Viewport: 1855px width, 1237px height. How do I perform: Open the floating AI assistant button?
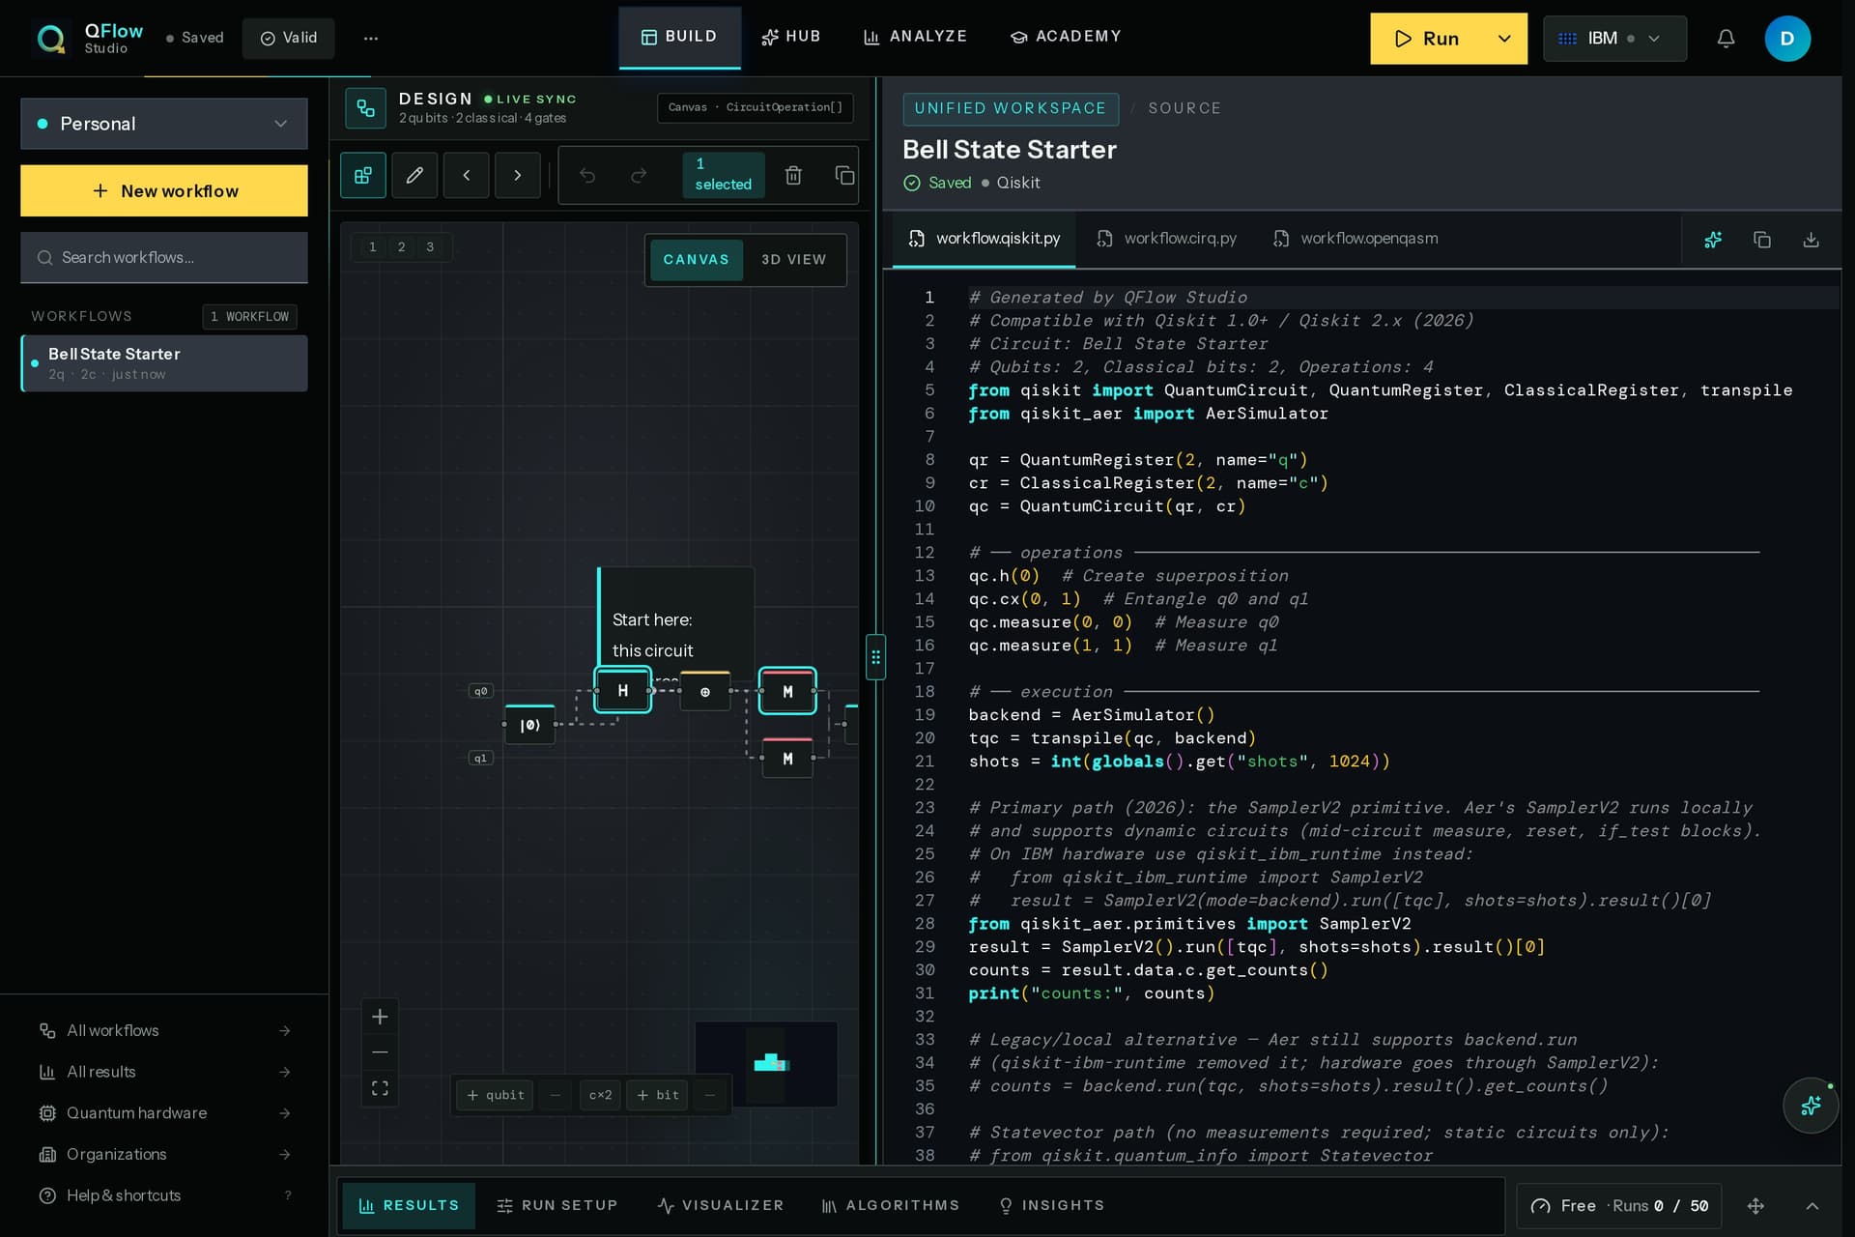pos(1811,1106)
